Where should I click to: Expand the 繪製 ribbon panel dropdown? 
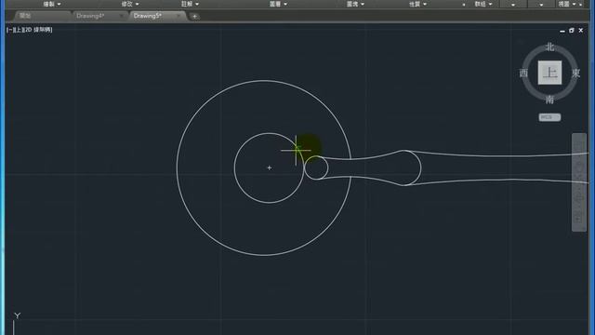click(x=52, y=4)
